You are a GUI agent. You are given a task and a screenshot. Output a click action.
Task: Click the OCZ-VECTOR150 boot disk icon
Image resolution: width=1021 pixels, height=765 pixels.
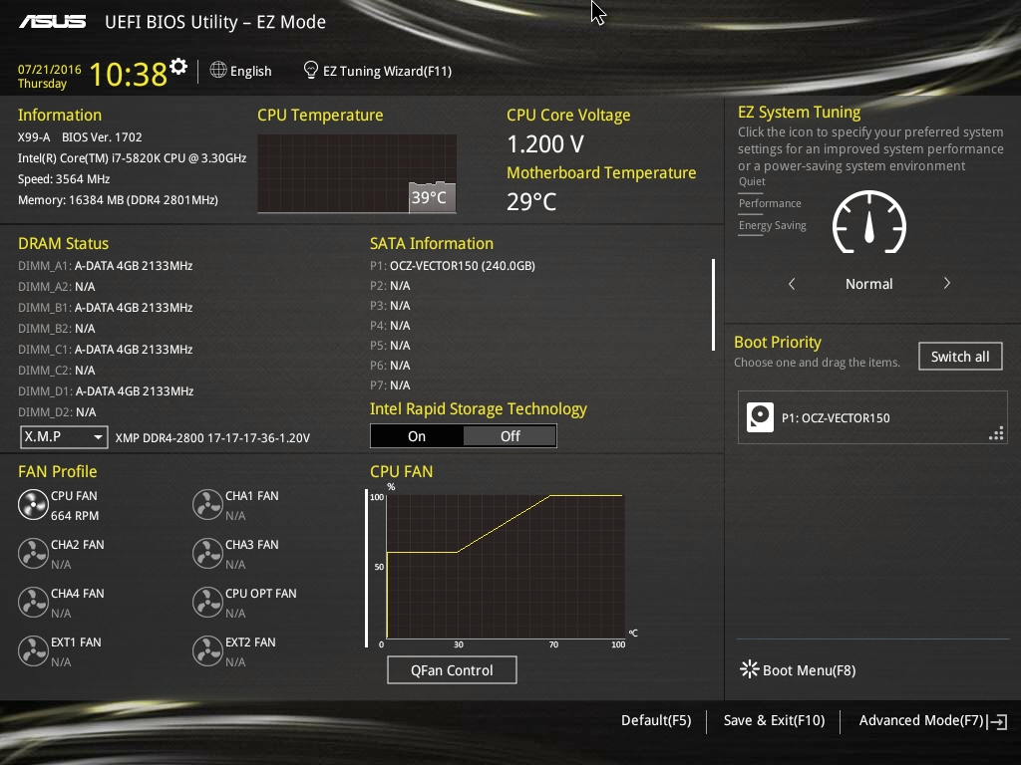(760, 417)
